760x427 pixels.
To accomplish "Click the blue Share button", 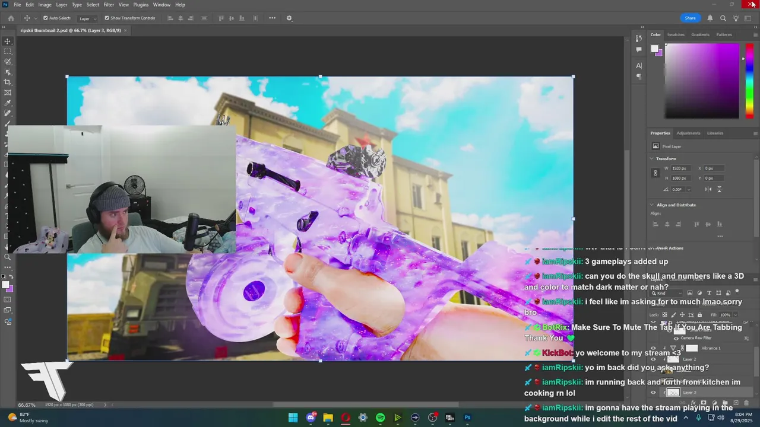I will 690,18.
